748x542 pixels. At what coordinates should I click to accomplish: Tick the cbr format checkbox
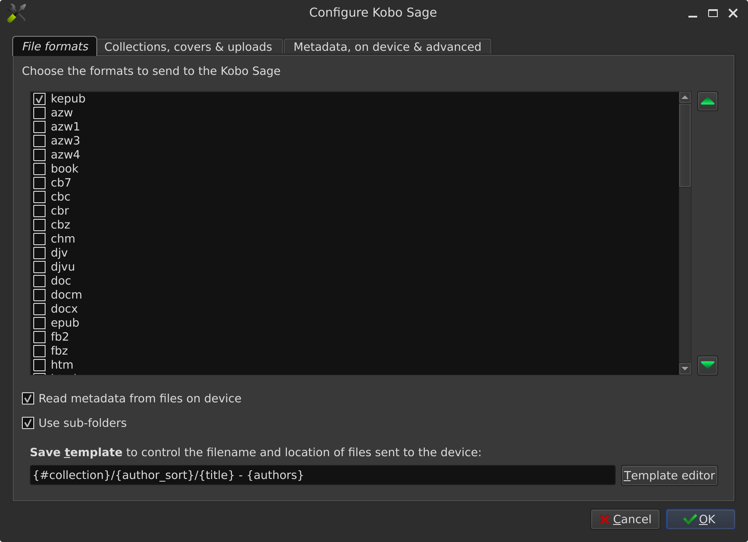pos(39,211)
